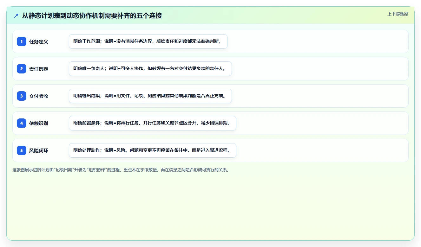The width and height of the screenshot is (421, 247).
Task: Click the 明确工作范围 description box
Action: click(x=148, y=41)
